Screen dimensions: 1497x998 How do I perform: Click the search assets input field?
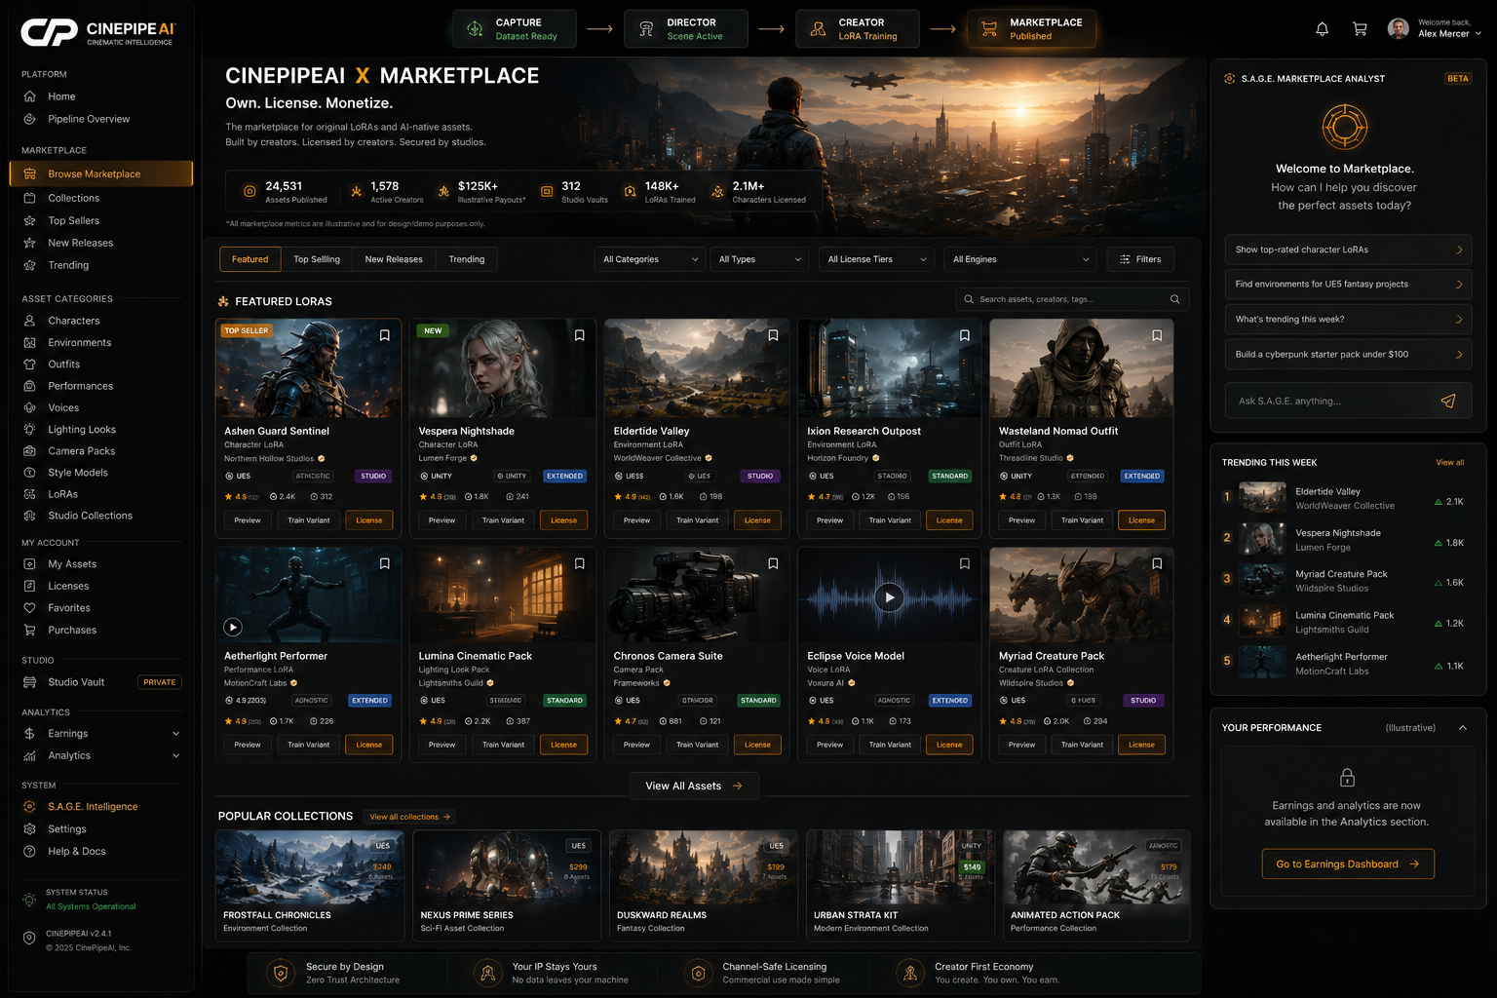(x=1072, y=299)
